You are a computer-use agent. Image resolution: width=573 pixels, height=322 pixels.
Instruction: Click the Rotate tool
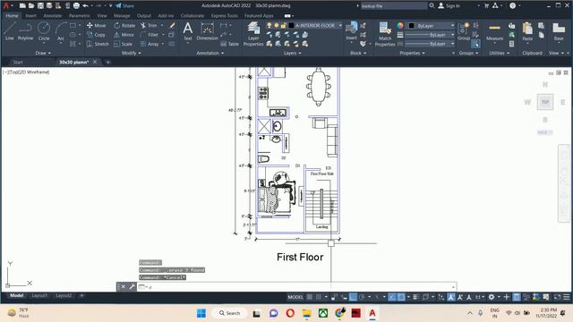[x=124, y=26]
